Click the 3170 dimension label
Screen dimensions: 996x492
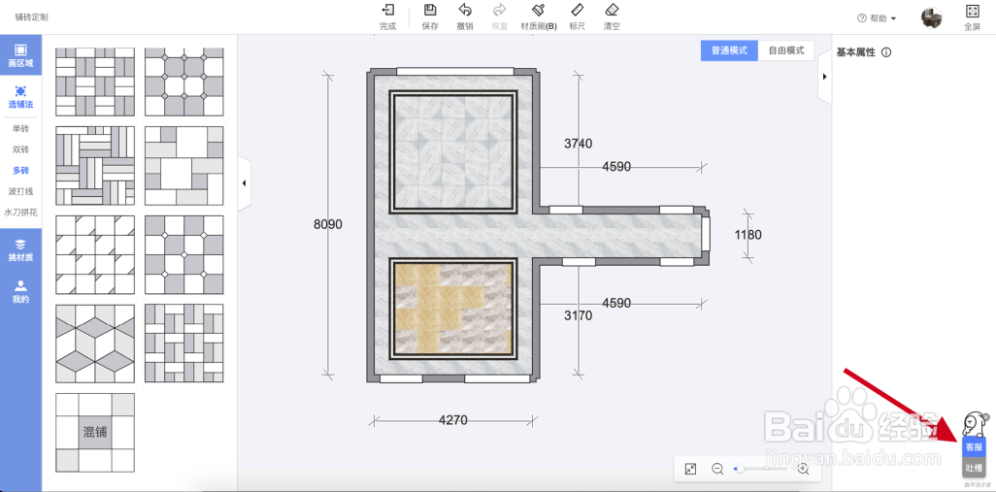tap(578, 314)
